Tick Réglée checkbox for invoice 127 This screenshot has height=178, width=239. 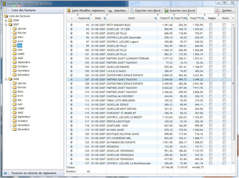[x=211, y=163]
